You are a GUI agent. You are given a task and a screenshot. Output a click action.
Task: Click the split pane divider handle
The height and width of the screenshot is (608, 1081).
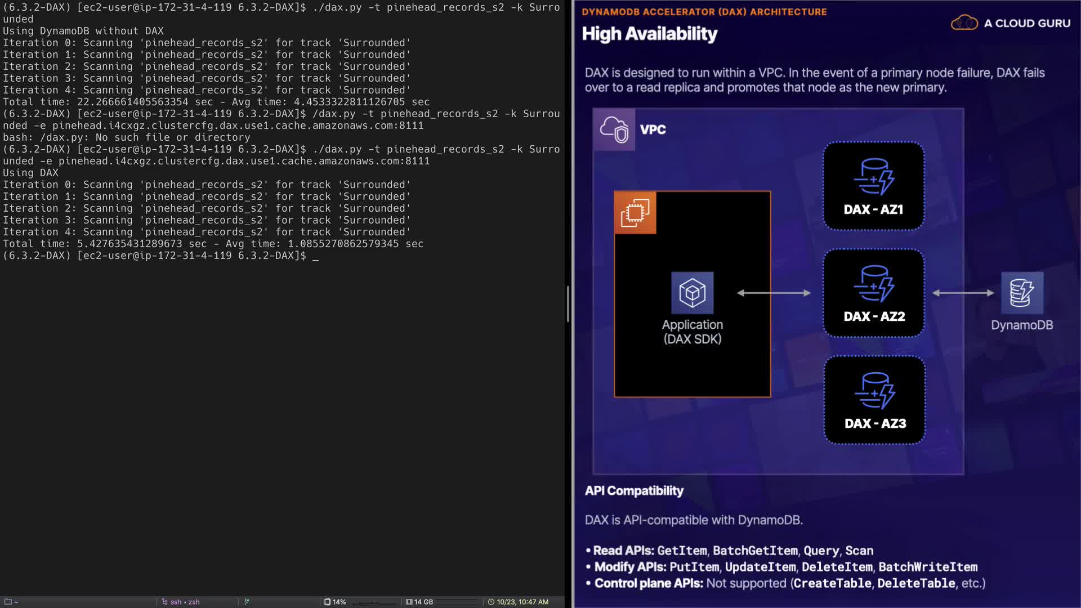pos(568,304)
